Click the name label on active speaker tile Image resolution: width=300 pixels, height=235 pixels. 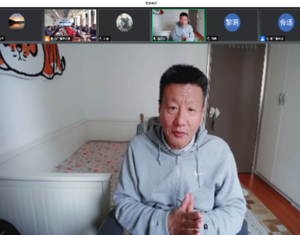pos(161,38)
